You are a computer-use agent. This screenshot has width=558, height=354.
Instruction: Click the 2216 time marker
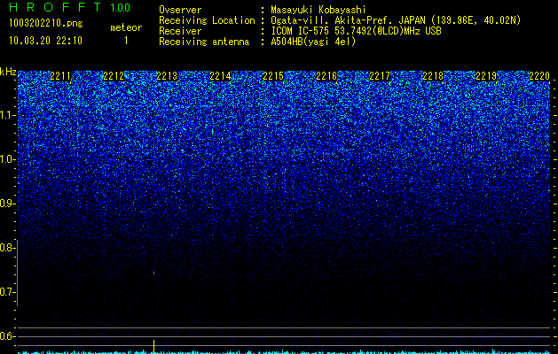point(326,75)
